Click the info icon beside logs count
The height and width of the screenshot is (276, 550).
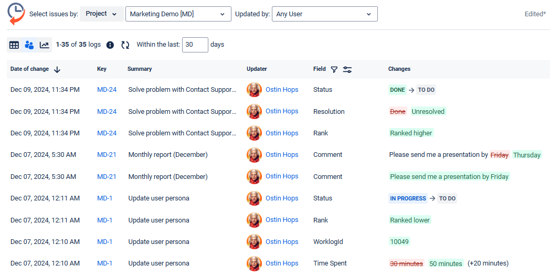pyautogui.click(x=110, y=45)
